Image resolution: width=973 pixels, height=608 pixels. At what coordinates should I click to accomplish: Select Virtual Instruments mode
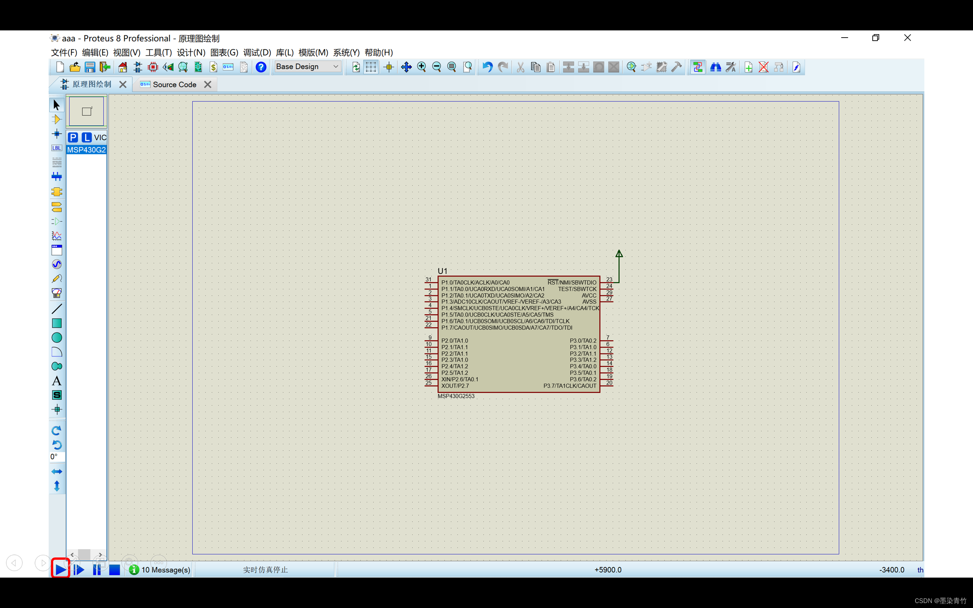click(x=57, y=293)
